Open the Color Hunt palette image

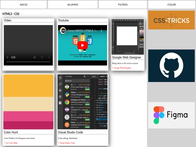pos(28,102)
